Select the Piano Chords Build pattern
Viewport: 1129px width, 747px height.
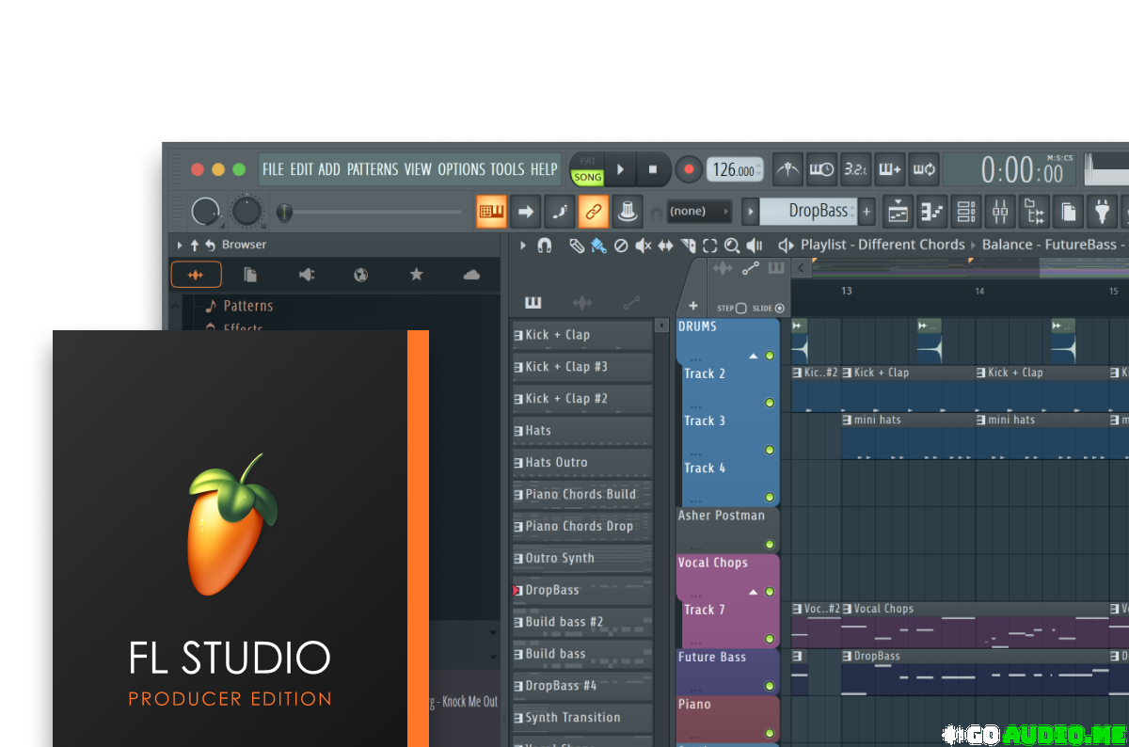click(581, 494)
